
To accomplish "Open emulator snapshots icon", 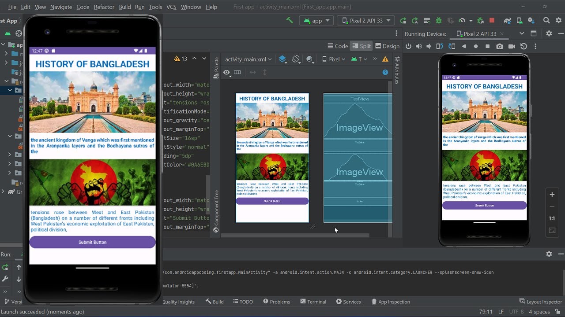I will point(524,46).
